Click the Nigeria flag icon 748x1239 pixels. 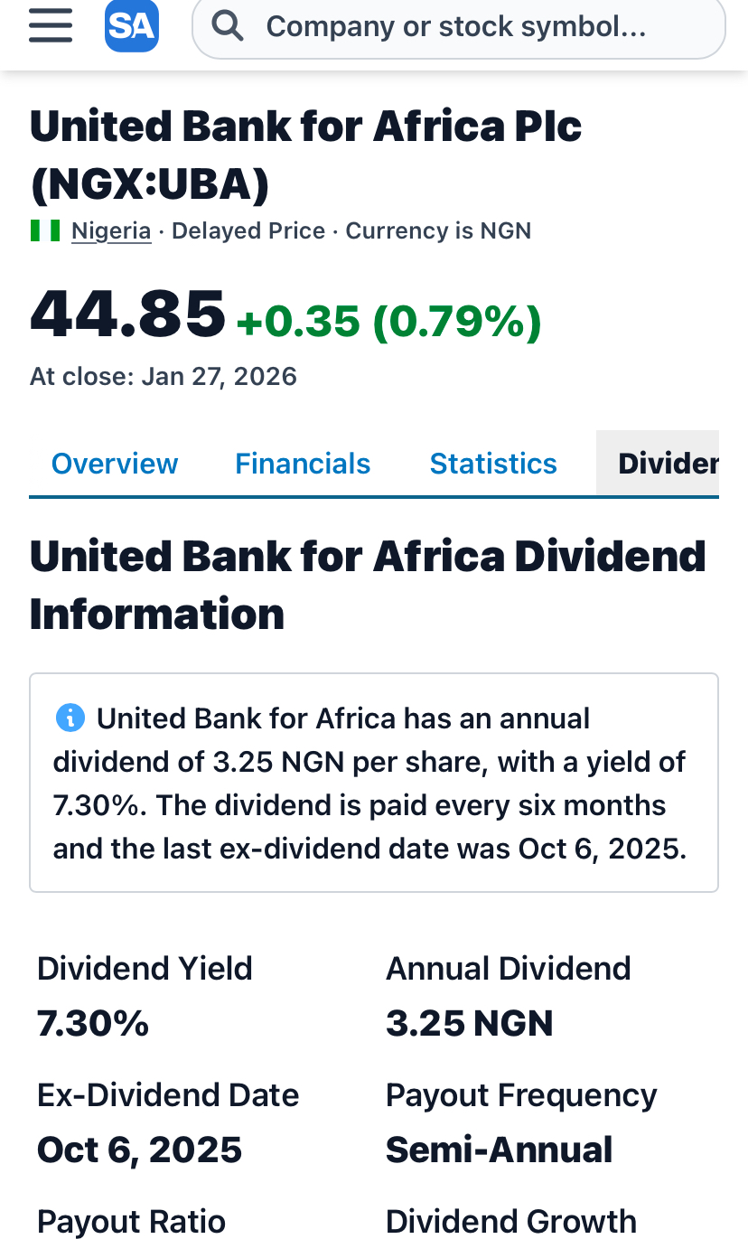pyautogui.click(x=45, y=230)
